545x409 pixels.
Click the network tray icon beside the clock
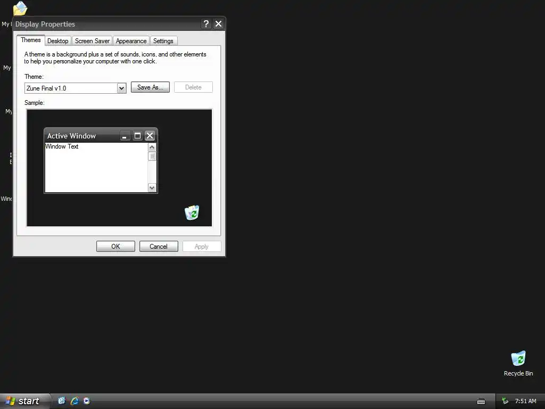point(505,401)
